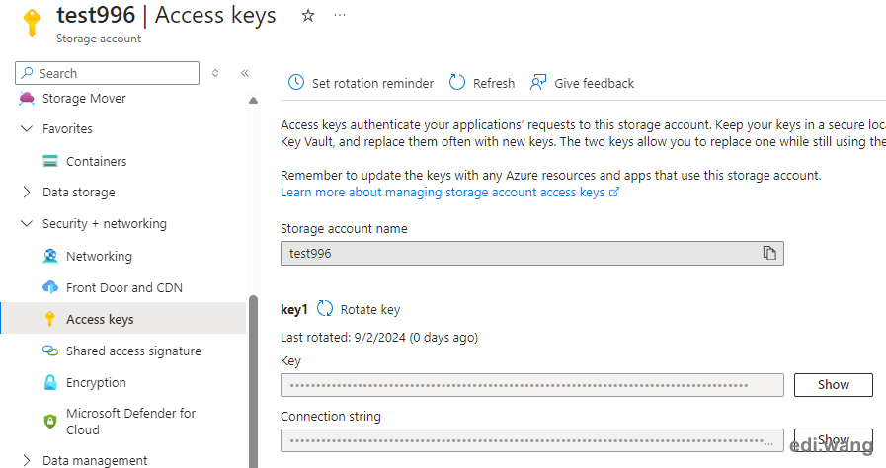The height and width of the screenshot is (468, 886).
Task: Click the Refresh circular arrow icon
Action: click(x=456, y=82)
